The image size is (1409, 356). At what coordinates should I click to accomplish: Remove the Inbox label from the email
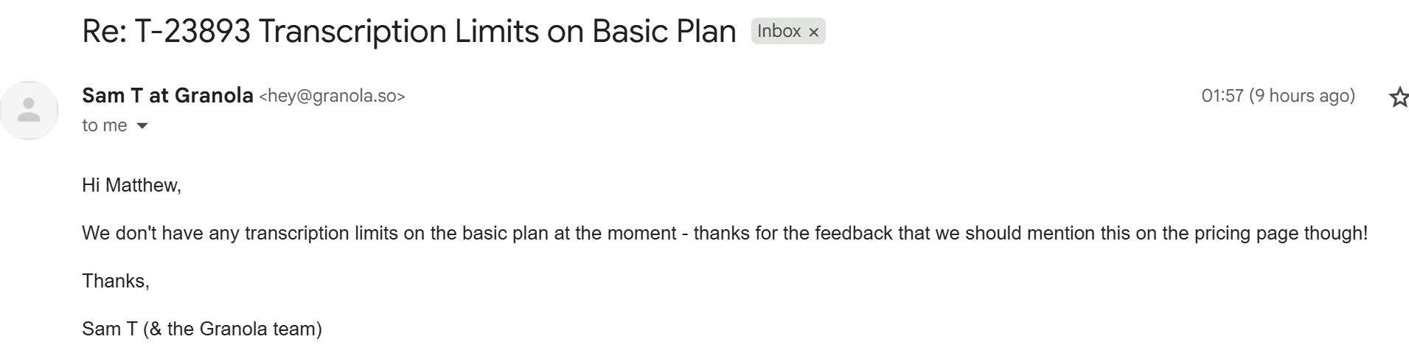point(813,32)
